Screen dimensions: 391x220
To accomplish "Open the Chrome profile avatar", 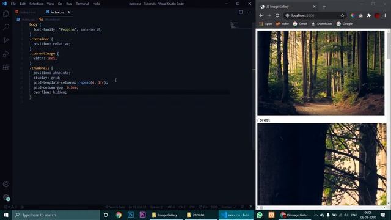I will click(377, 15).
